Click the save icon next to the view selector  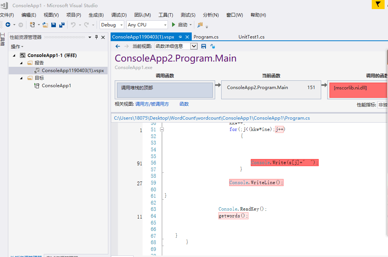pos(204,46)
